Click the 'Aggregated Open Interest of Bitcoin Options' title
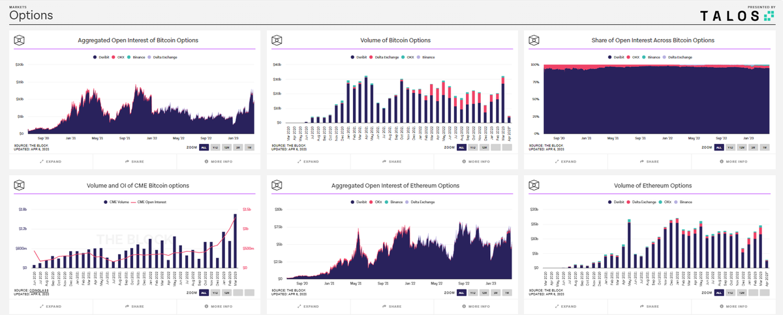The height and width of the screenshot is (315, 783). 138,40
